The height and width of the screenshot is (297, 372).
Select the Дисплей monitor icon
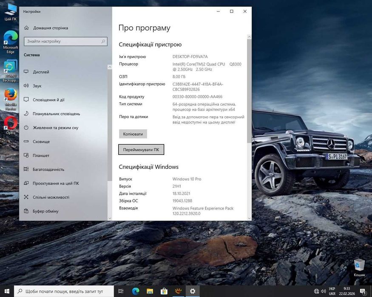(26, 72)
